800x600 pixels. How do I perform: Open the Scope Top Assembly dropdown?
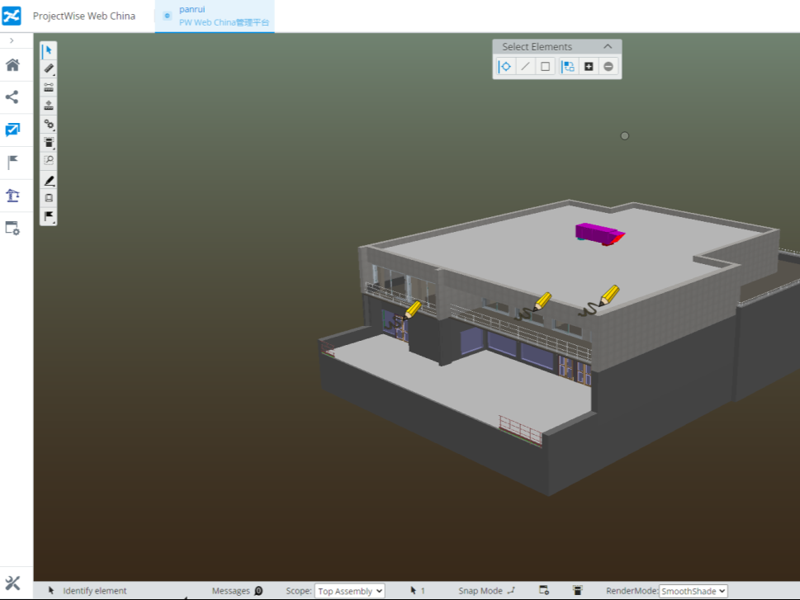(x=349, y=591)
